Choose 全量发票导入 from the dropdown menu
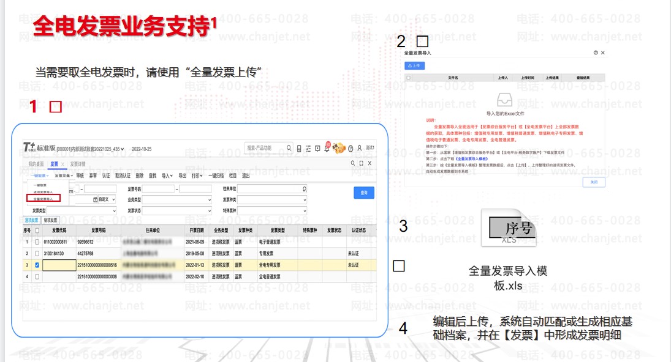The width and height of the screenshot is (671, 362). pos(44,199)
